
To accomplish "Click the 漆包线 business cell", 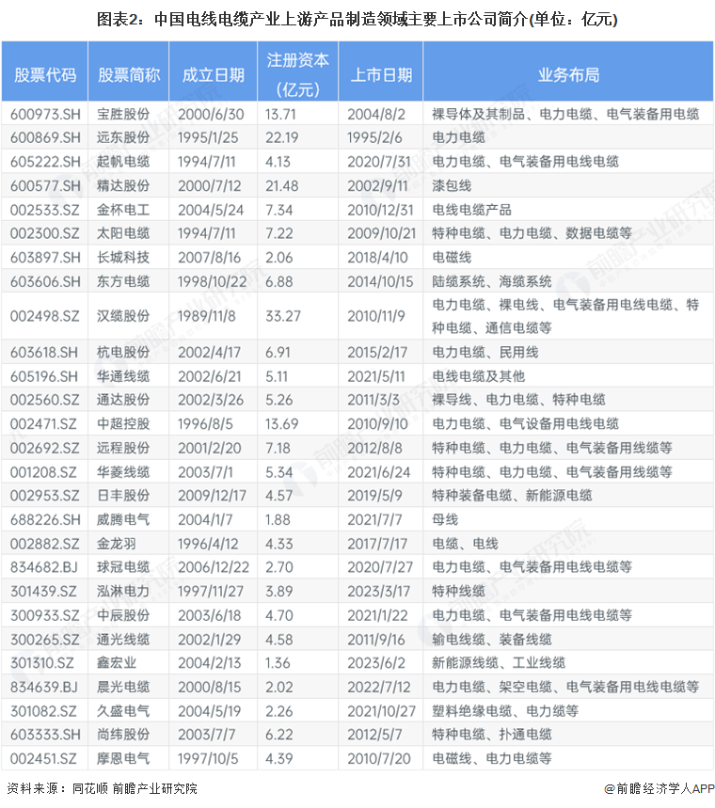I will point(452,185).
